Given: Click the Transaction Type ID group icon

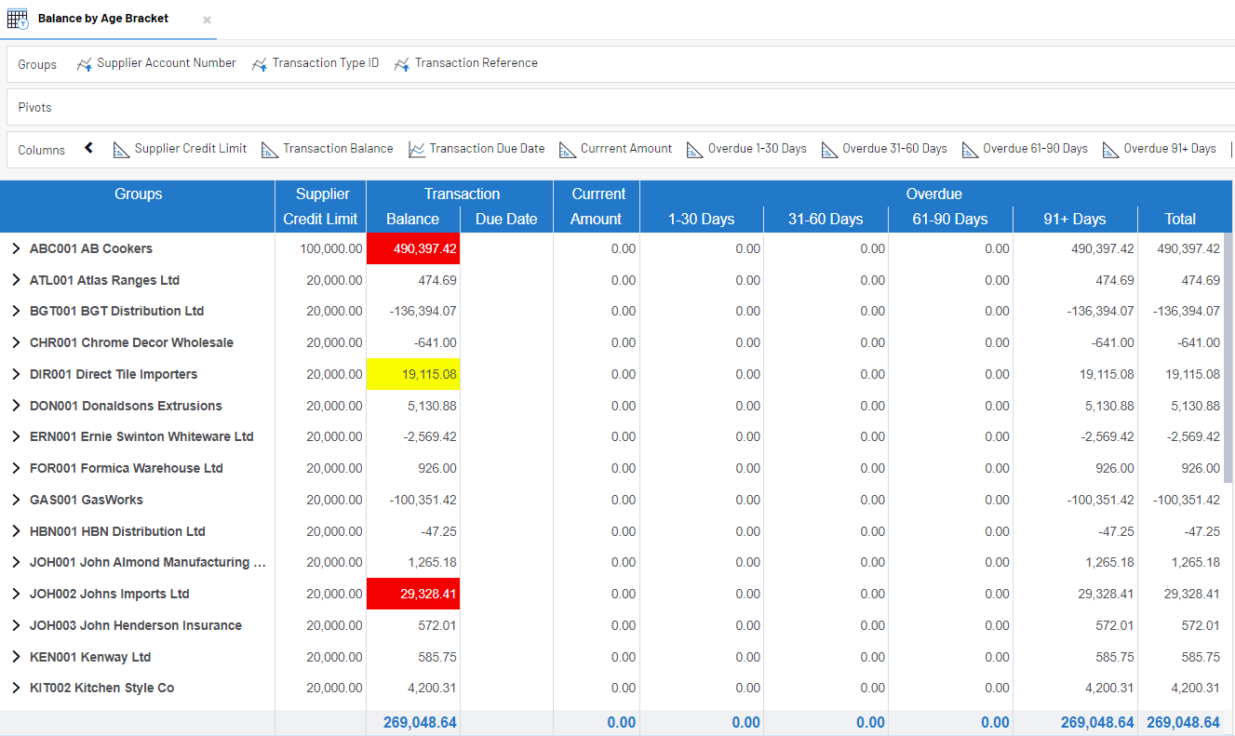Looking at the screenshot, I should 260,64.
